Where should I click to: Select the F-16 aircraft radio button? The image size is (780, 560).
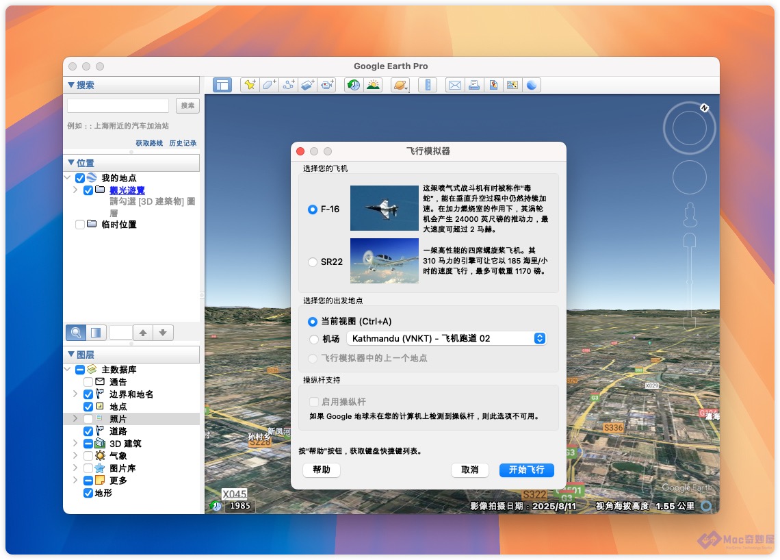[x=313, y=209]
